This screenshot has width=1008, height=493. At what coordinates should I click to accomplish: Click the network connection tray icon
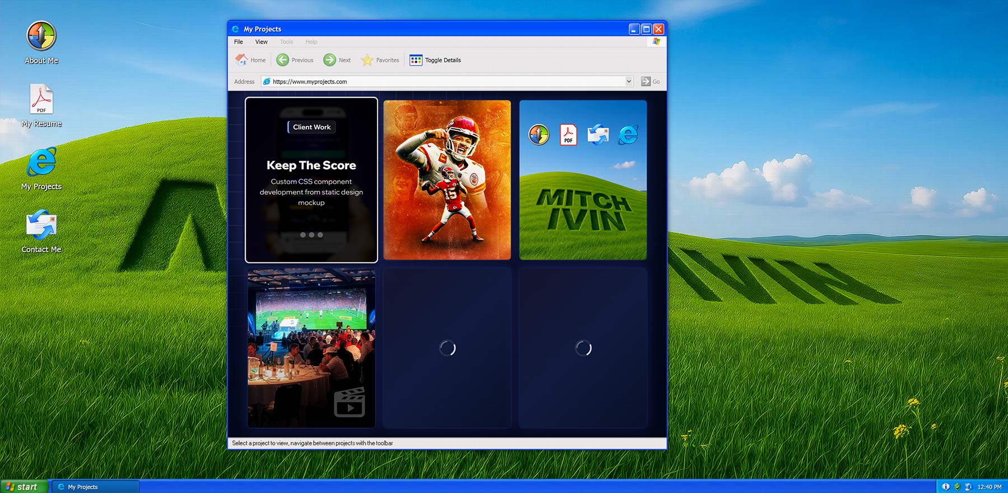point(968,487)
